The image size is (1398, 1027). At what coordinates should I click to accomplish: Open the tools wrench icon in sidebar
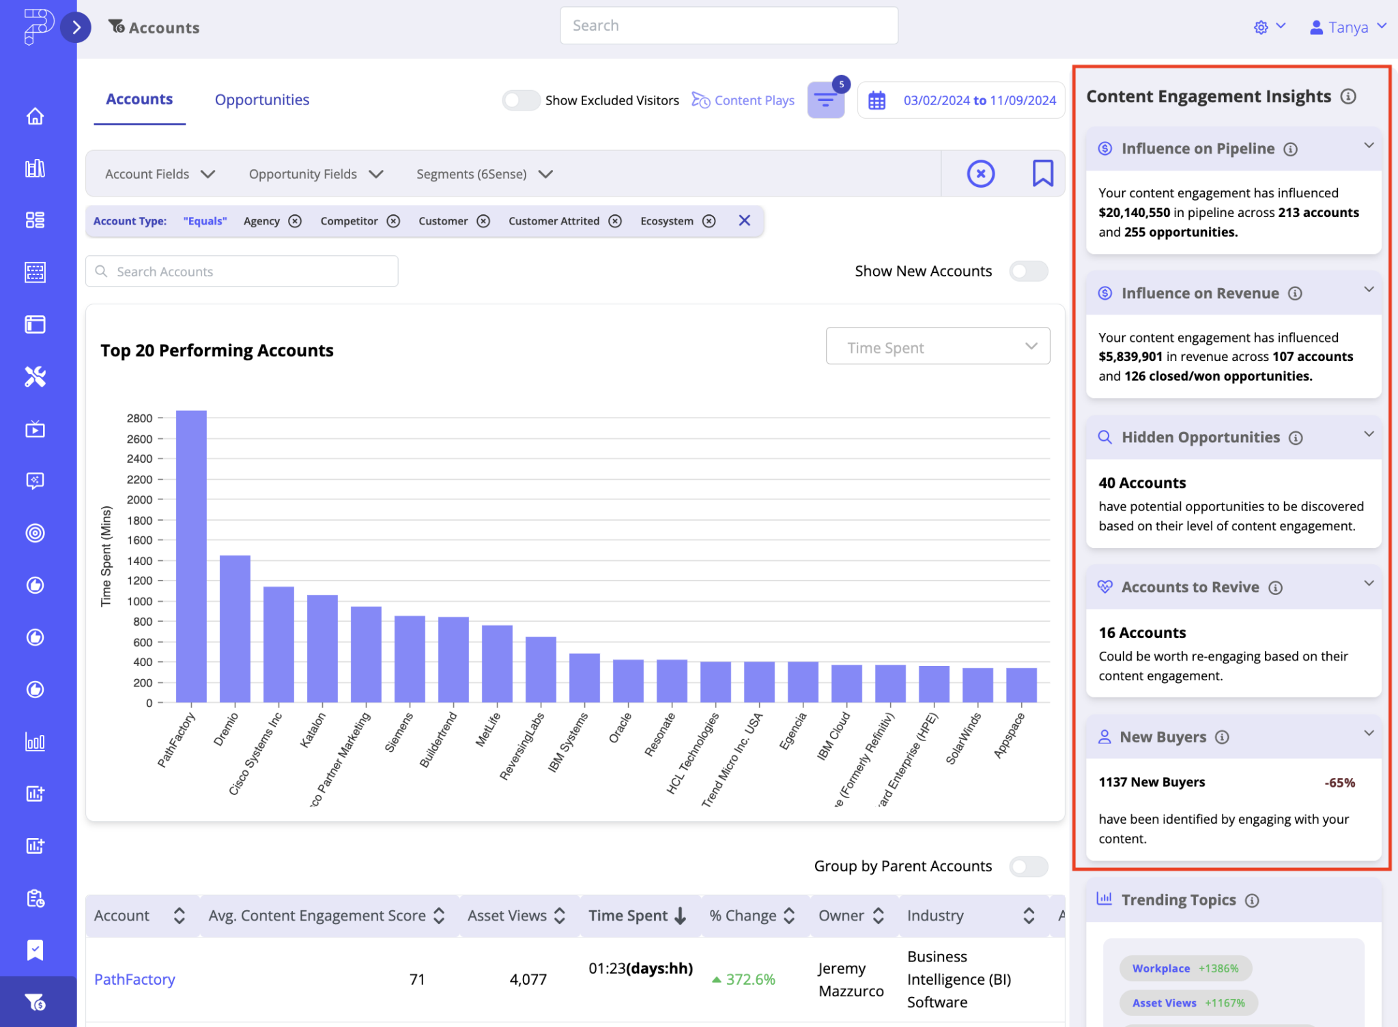click(35, 376)
